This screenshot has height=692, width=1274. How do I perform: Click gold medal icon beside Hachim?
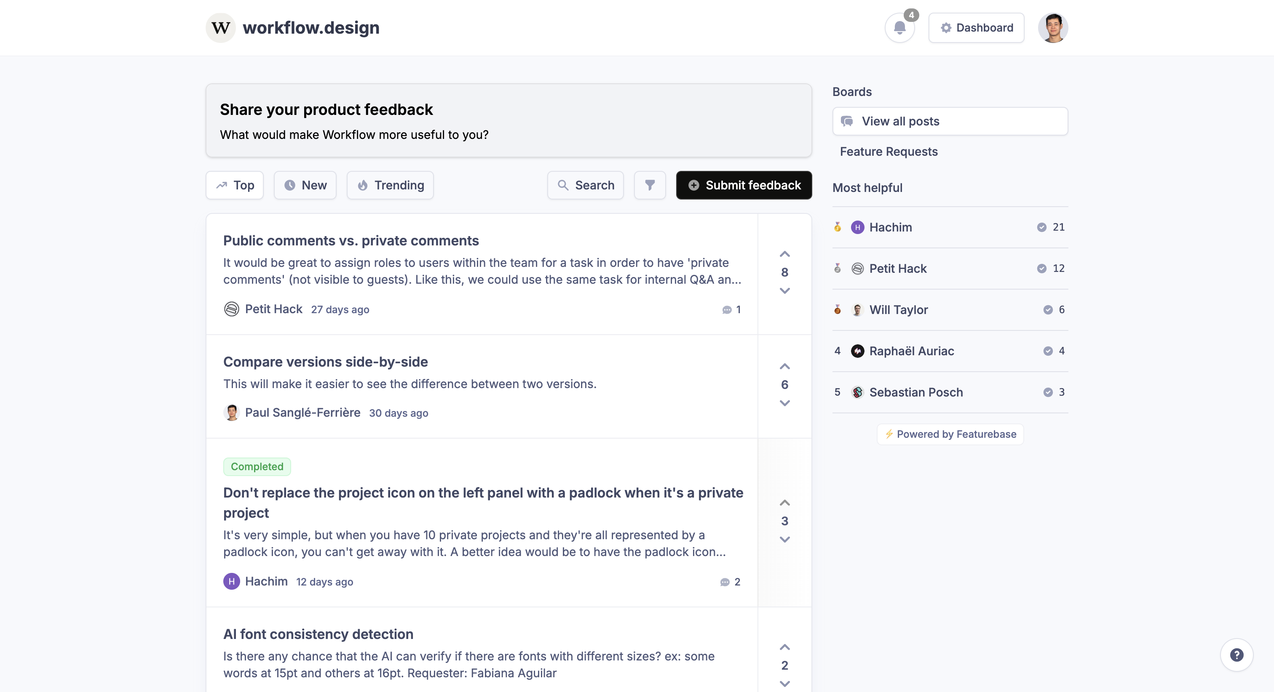point(837,227)
